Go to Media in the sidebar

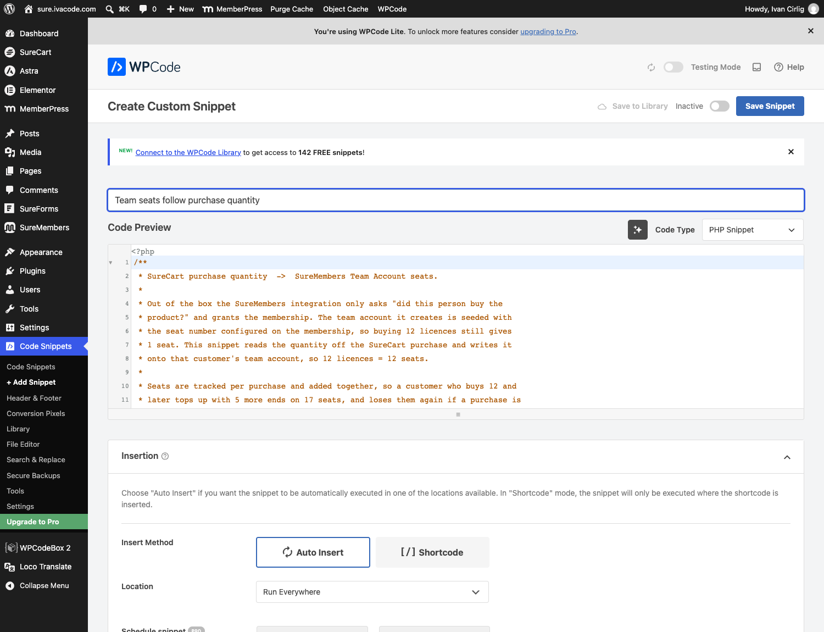(44, 152)
